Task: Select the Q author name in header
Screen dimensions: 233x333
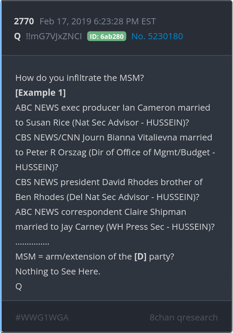Action: pos(18,36)
